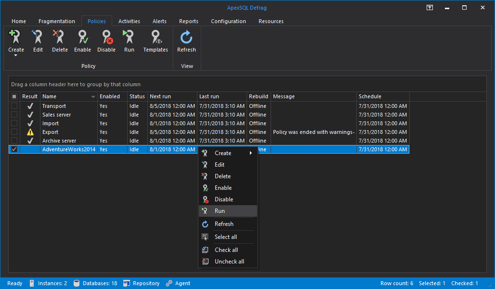
Task: Check the Transport policy checkbox
Action: [14, 106]
